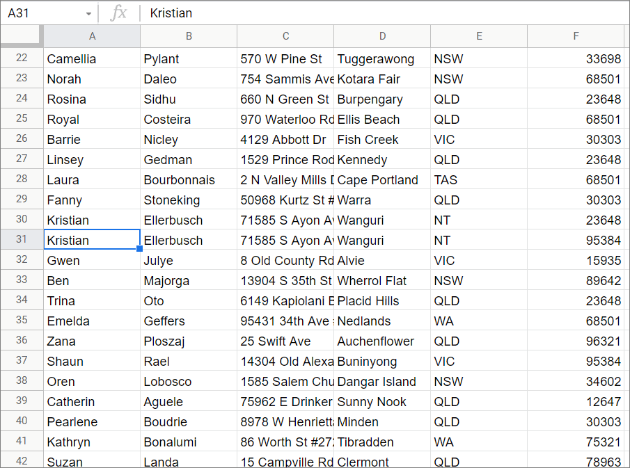Select row 42 header
Viewport: 630px width, 468px height.
pos(21,460)
